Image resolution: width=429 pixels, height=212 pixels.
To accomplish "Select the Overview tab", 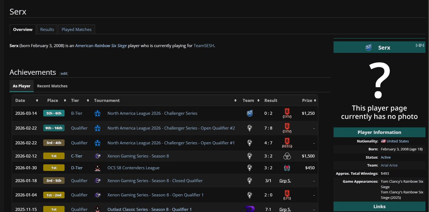I will click(23, 29).
